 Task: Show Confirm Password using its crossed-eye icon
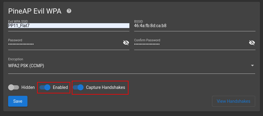pos(252,43)
